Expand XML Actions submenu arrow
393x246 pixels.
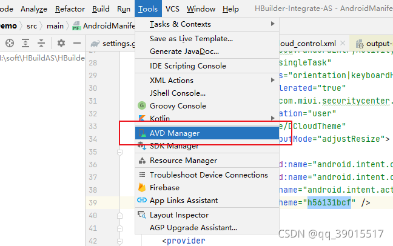(272, 80)
